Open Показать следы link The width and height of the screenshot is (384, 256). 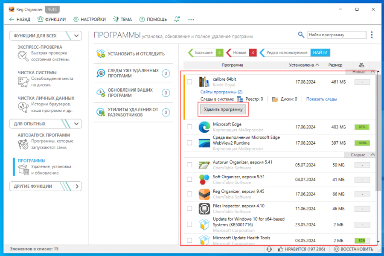tap(322, 99)
